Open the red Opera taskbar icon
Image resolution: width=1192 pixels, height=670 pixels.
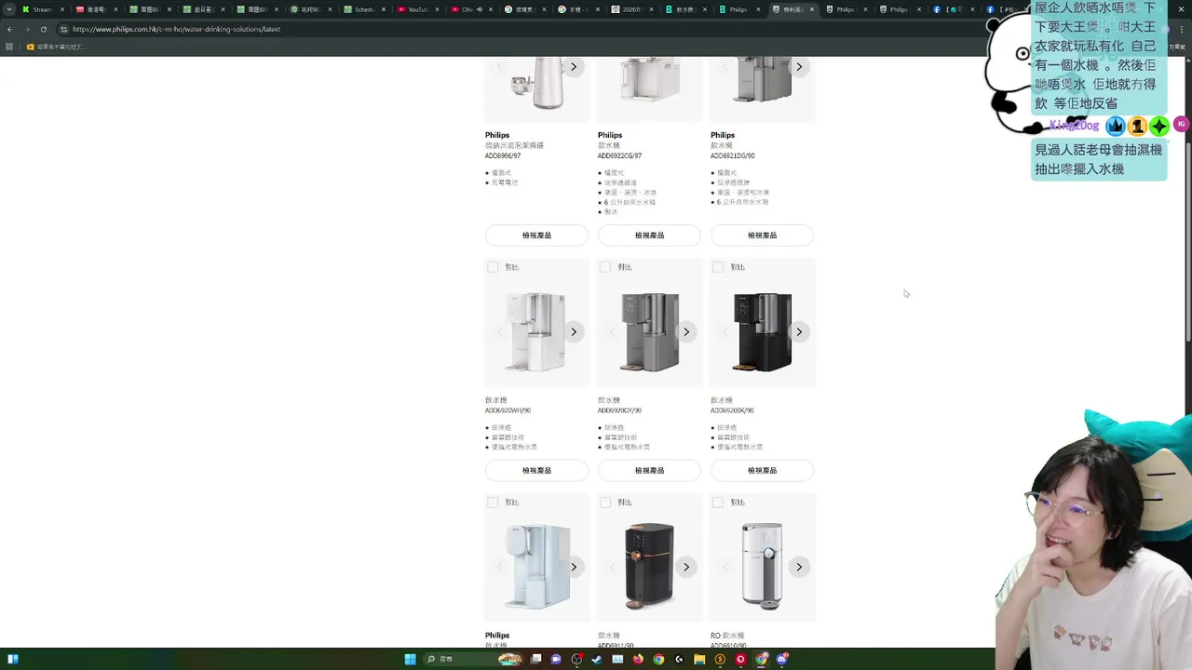[x=740, y=659]
